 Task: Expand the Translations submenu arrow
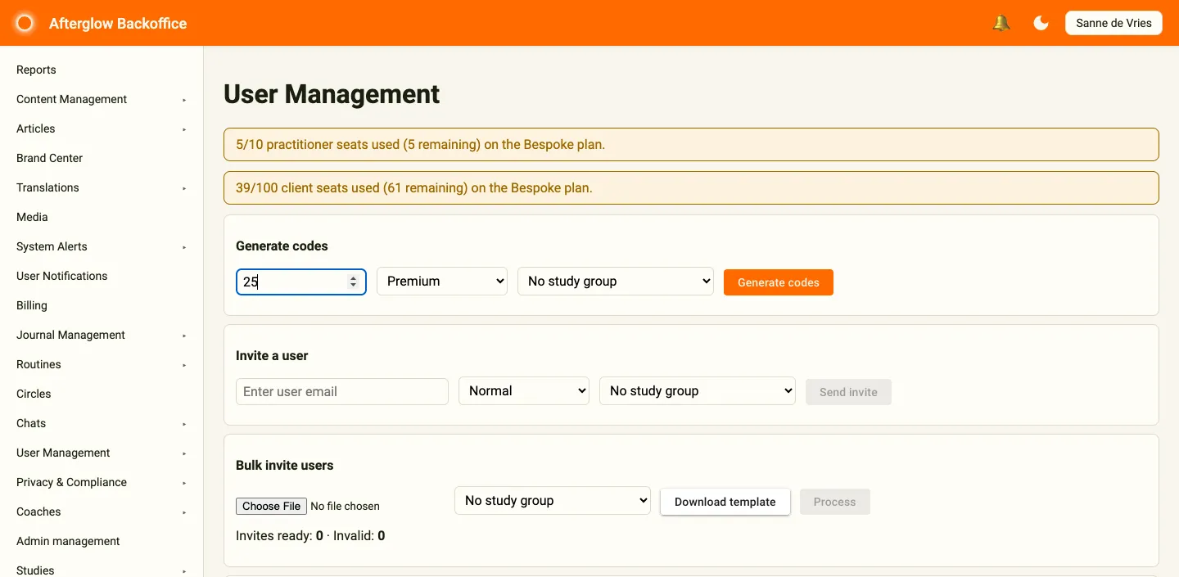pyautogui.click(x=184, y=188)
